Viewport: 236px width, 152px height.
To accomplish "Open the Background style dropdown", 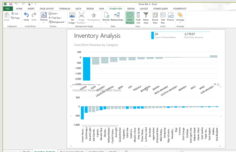I will point(57,22).
